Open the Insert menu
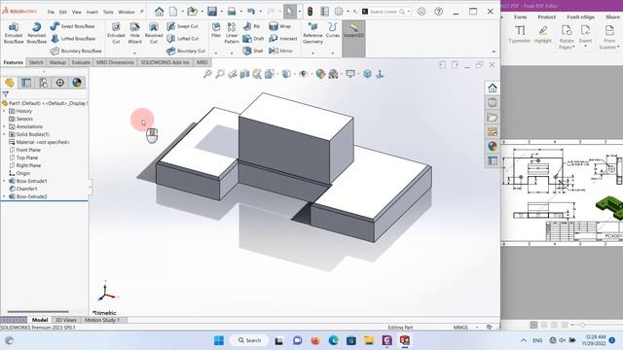The width and height of the screenshot is (623, 350). [92, 12]
